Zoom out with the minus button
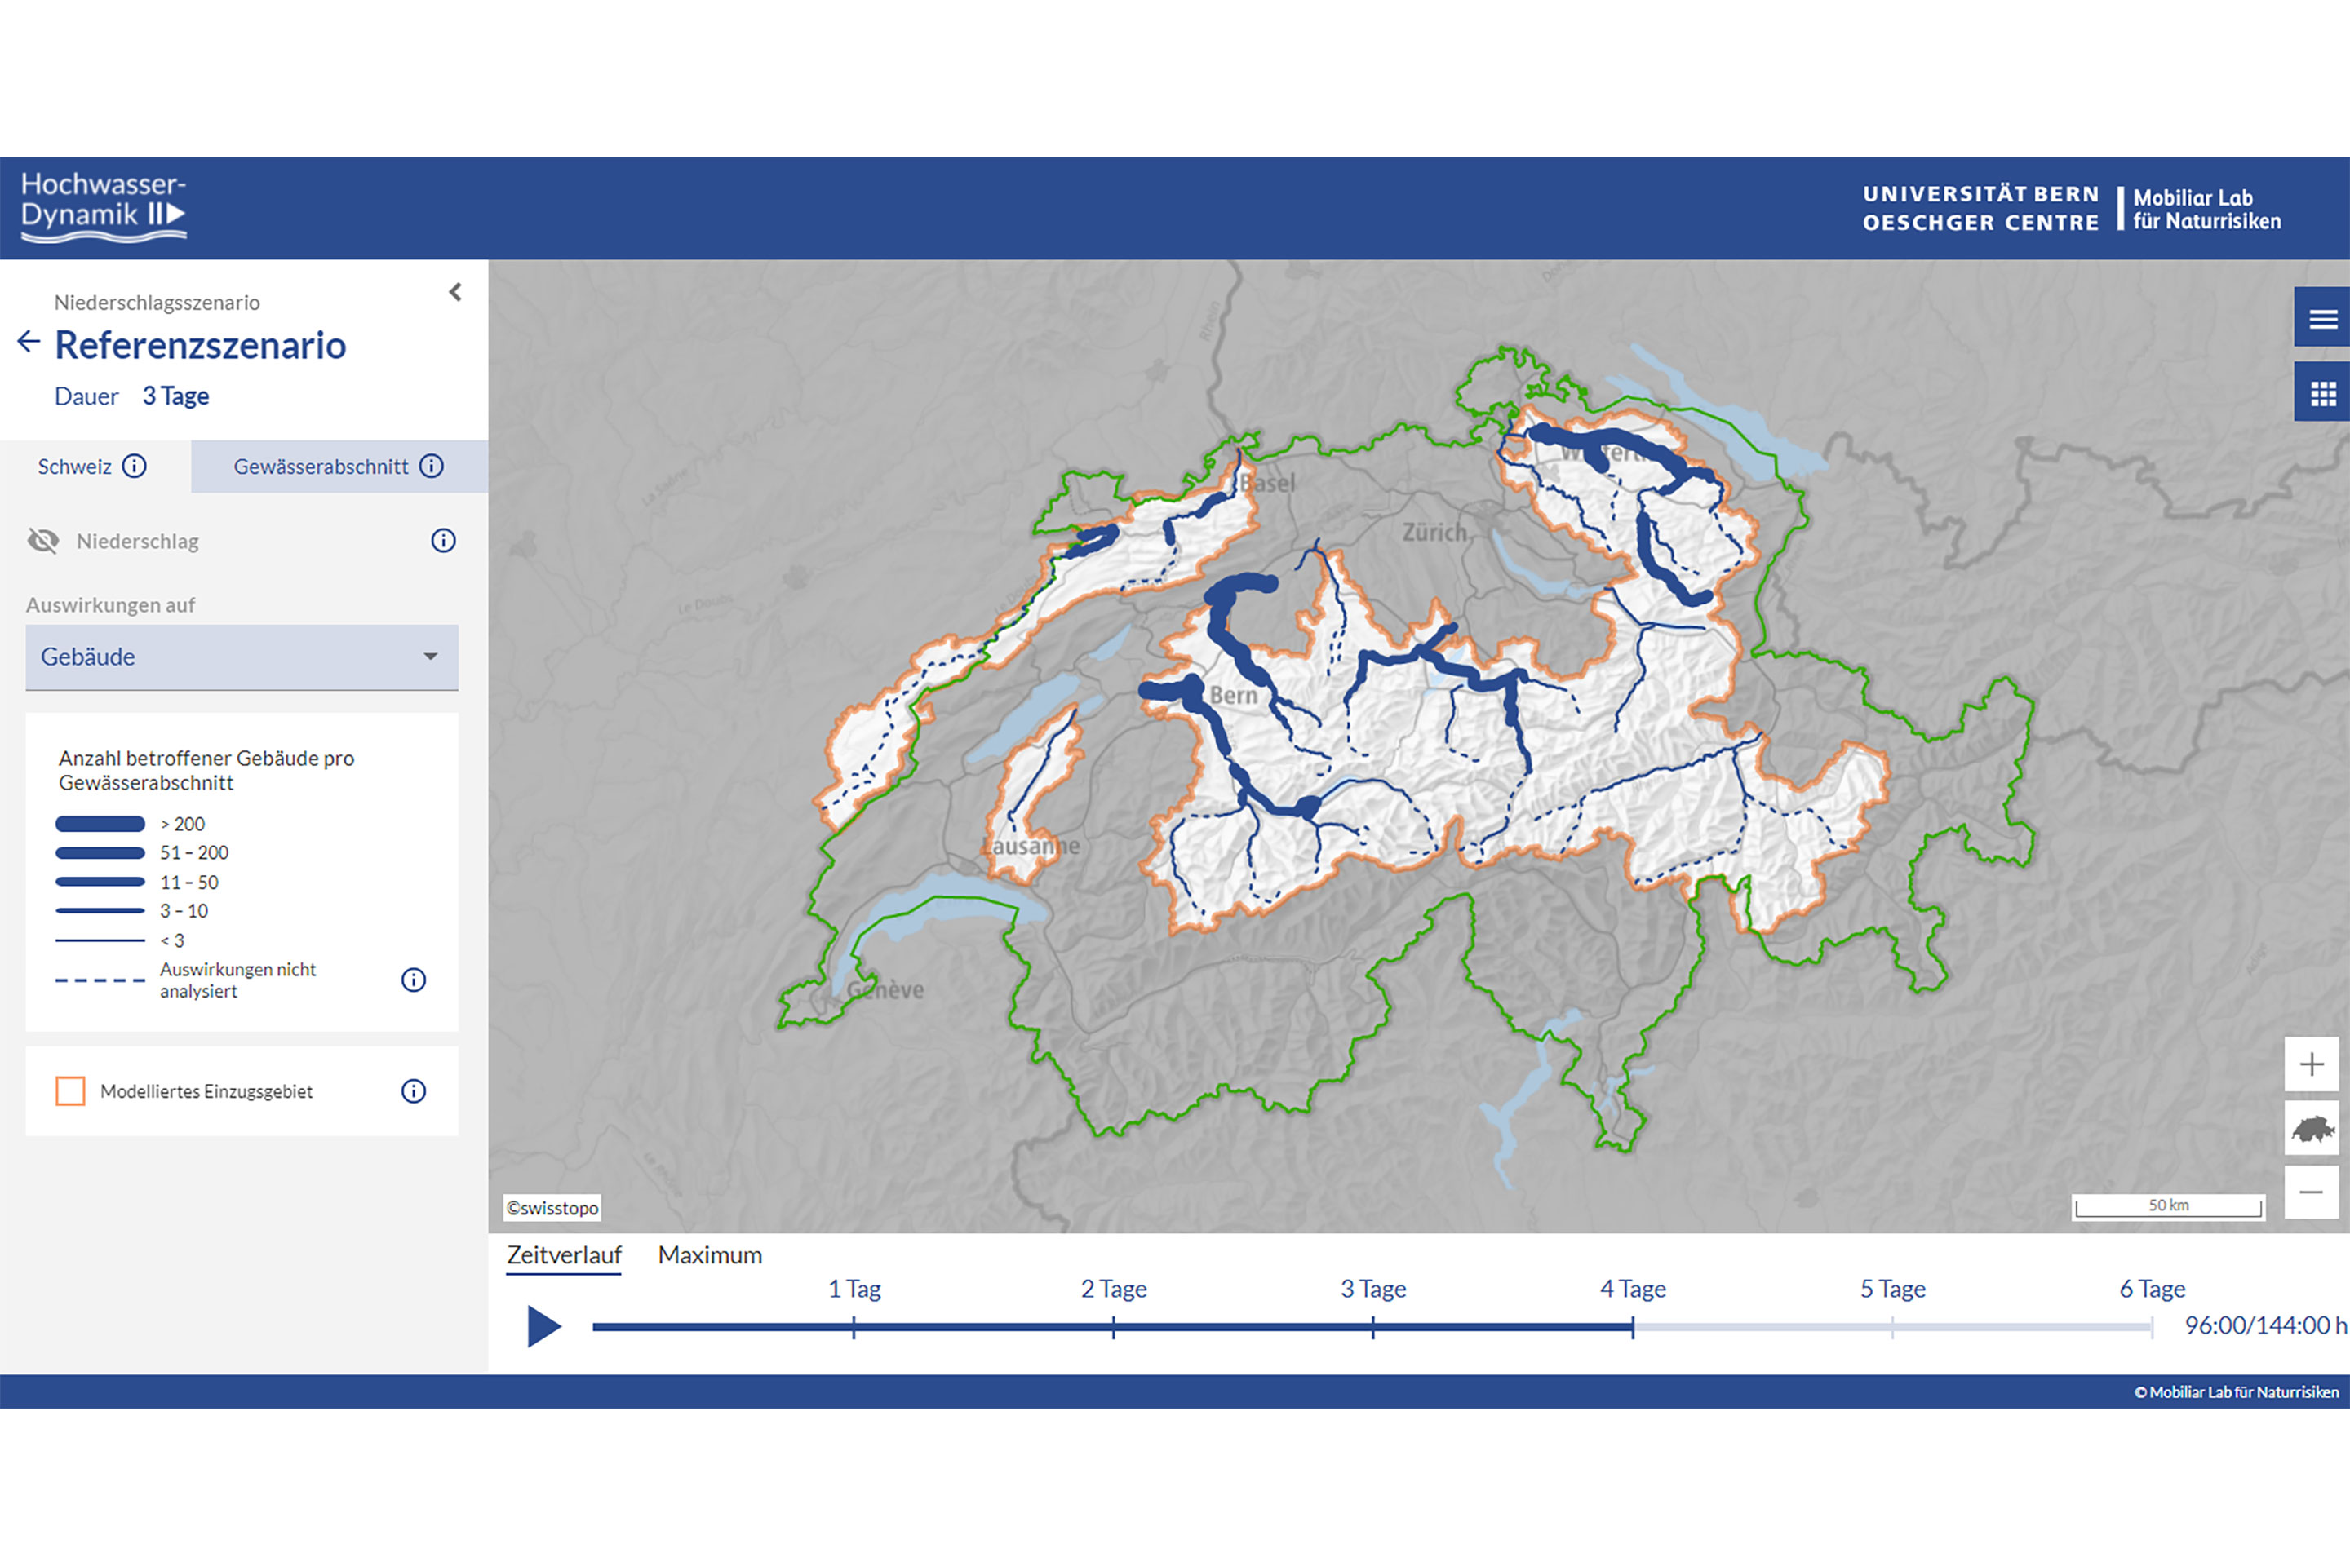This screenshot has height=1566, width=2350. (x=2311, y=1192)
